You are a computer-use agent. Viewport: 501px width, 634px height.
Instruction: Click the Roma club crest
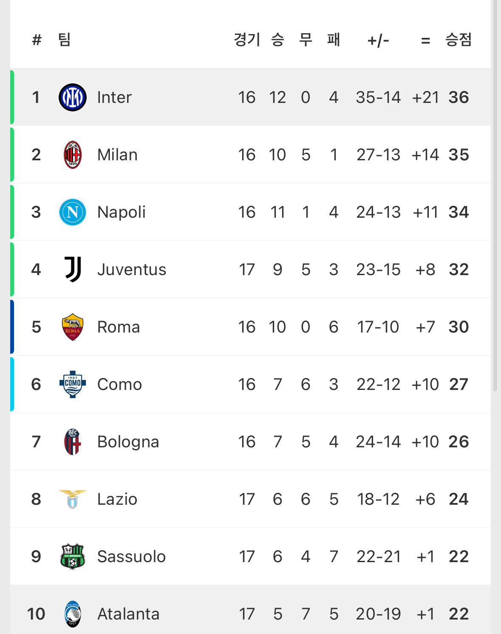coord(73,327)
